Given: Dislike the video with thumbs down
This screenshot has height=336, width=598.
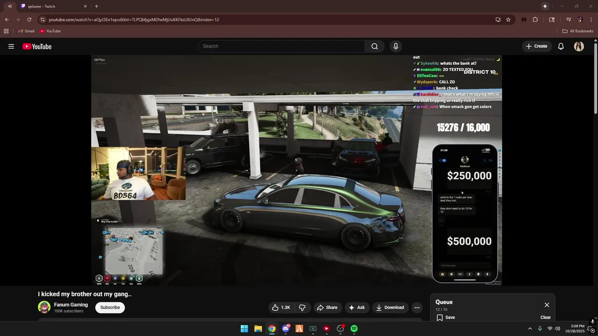Looking at the screenshot, I should click(x=302, y=308).
